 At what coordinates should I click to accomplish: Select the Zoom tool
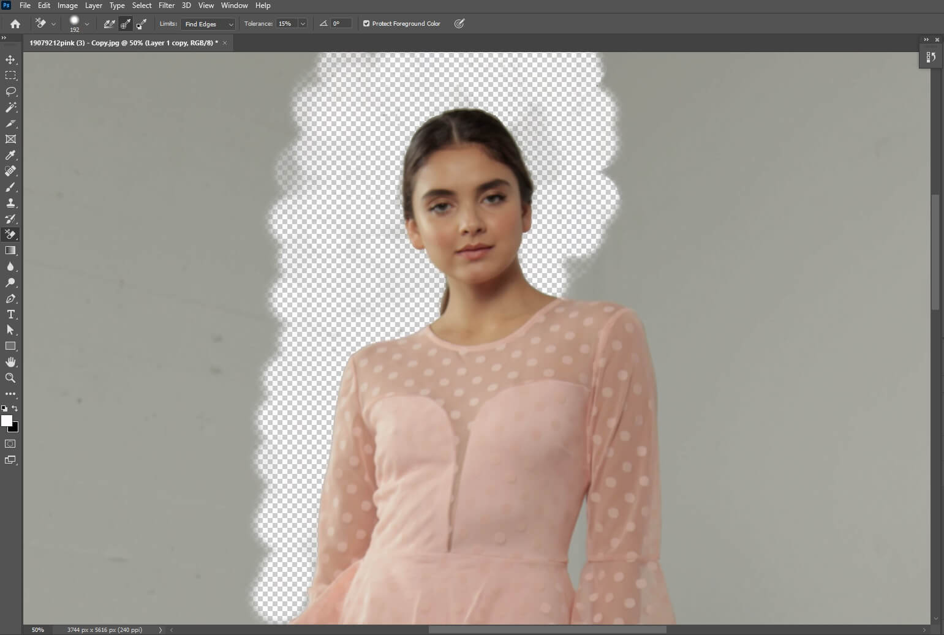(x=10, y=378)
